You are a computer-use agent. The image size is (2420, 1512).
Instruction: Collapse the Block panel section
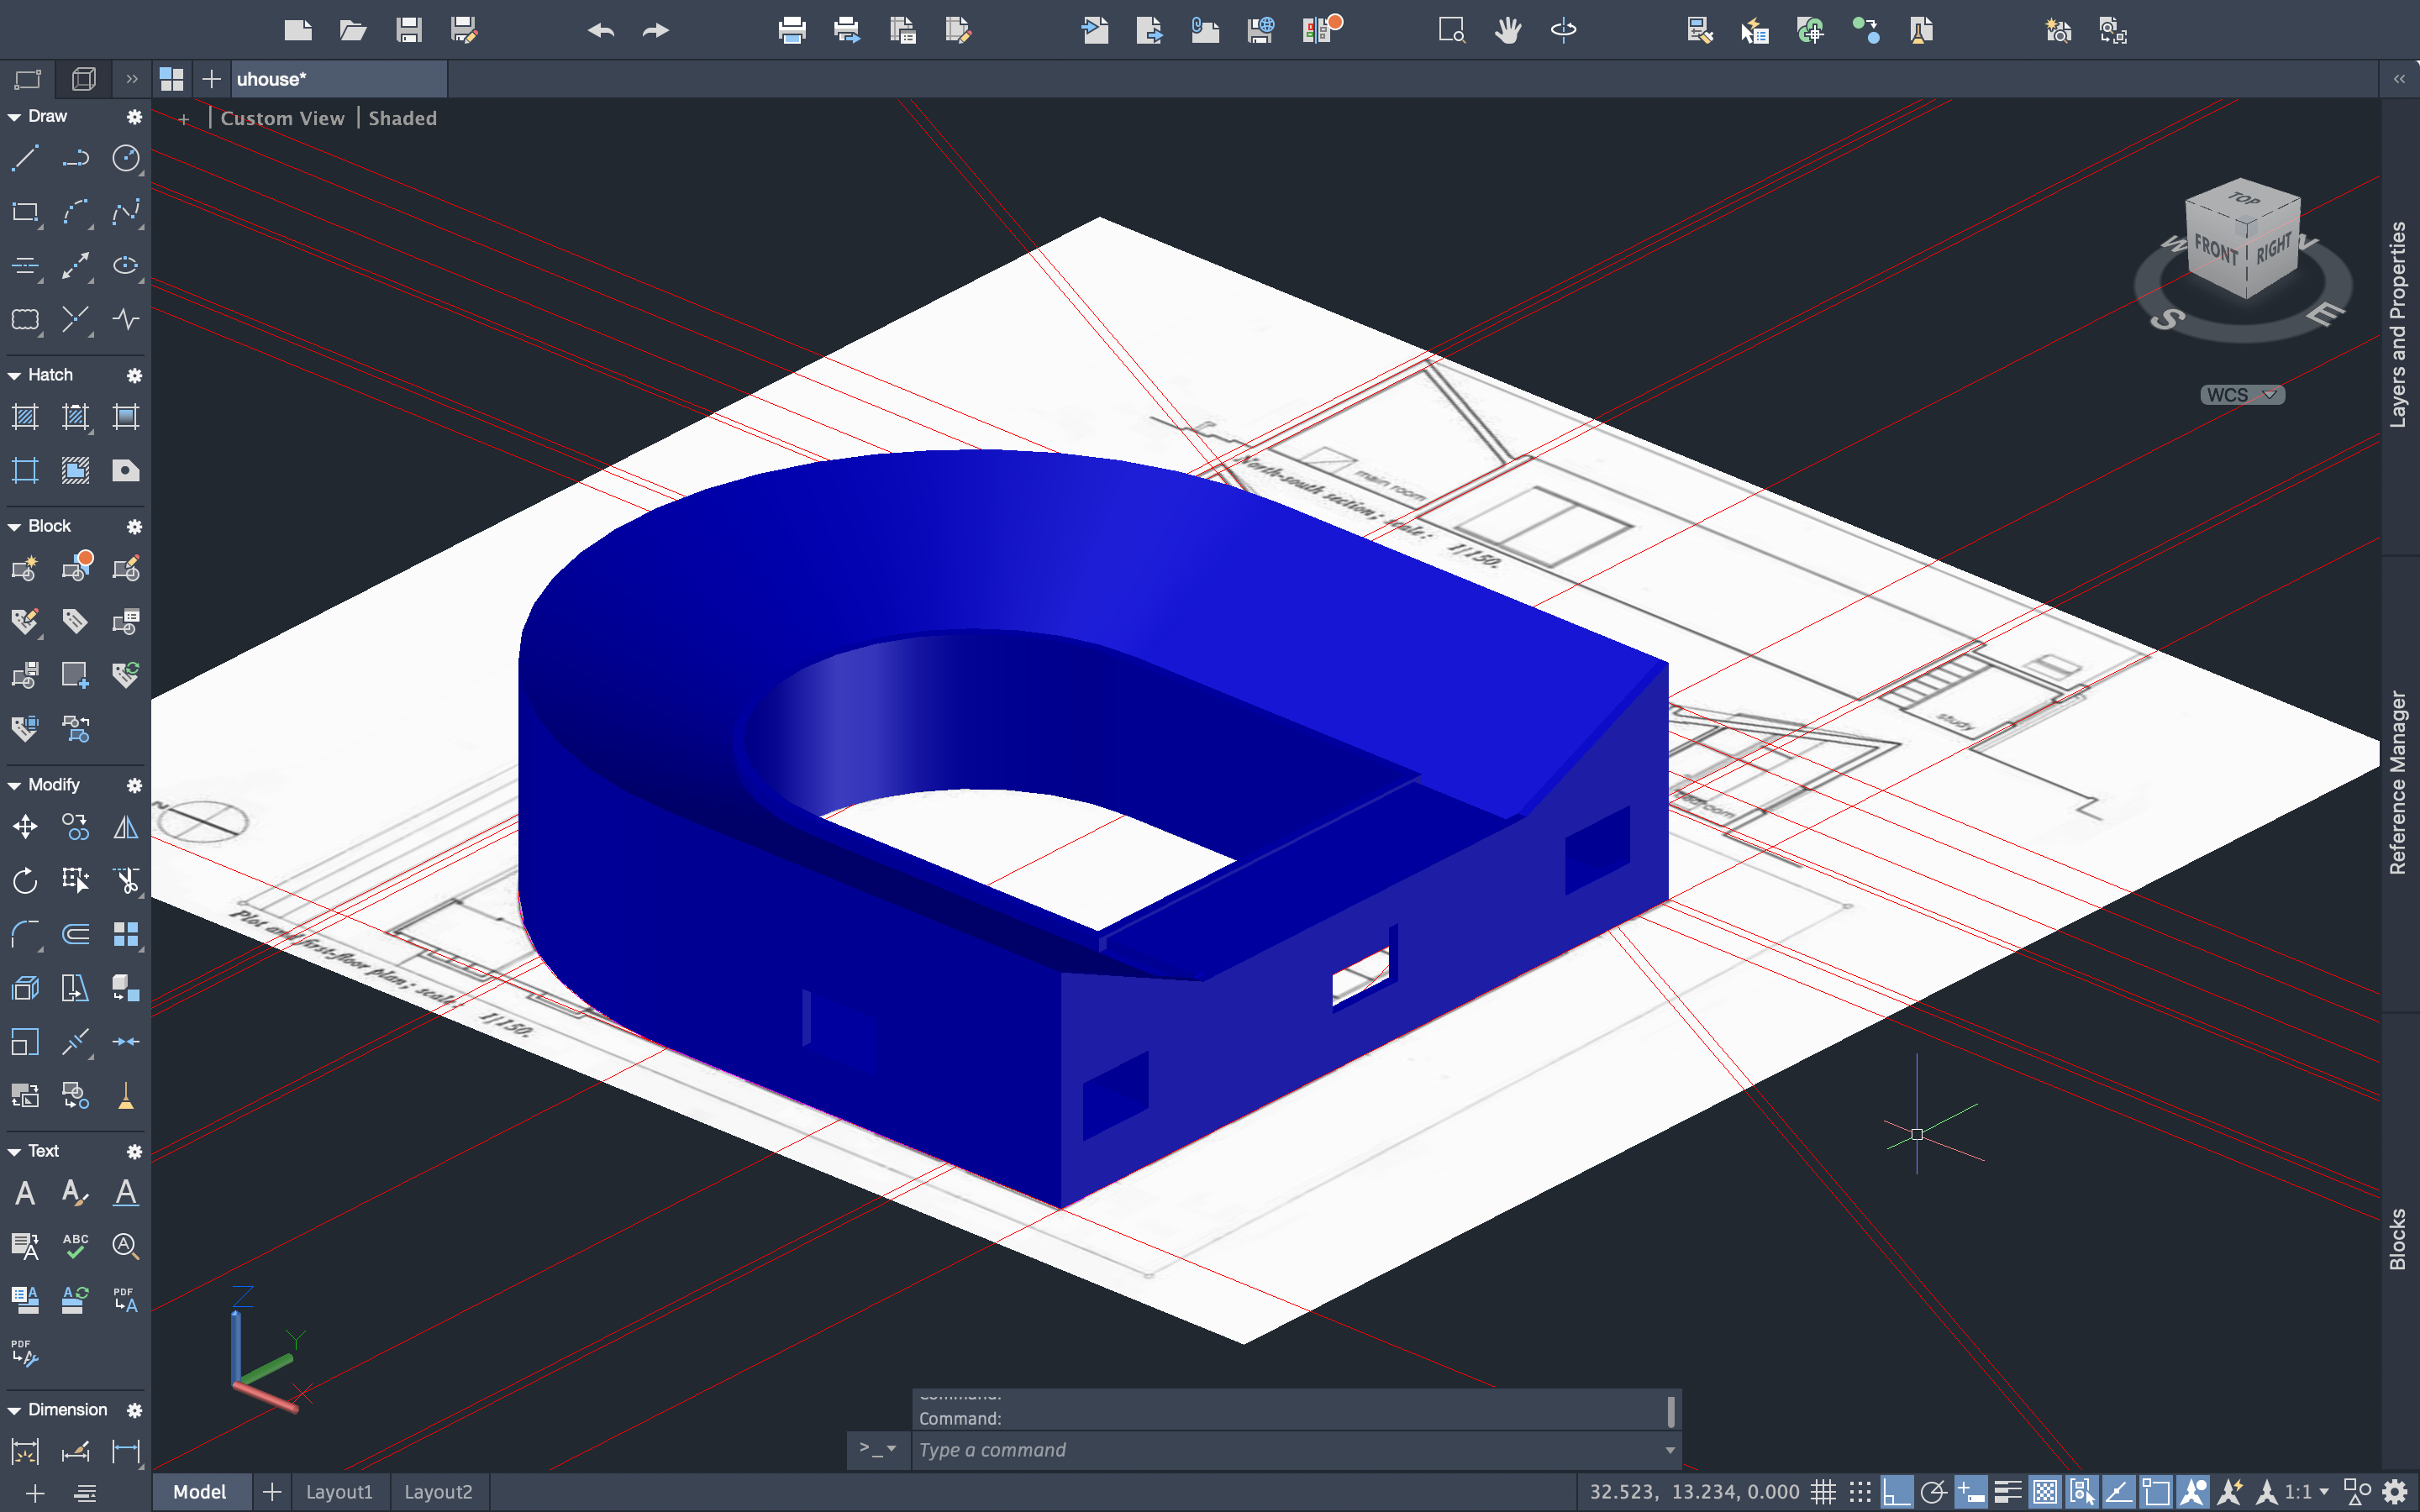[x=14, y=527]
